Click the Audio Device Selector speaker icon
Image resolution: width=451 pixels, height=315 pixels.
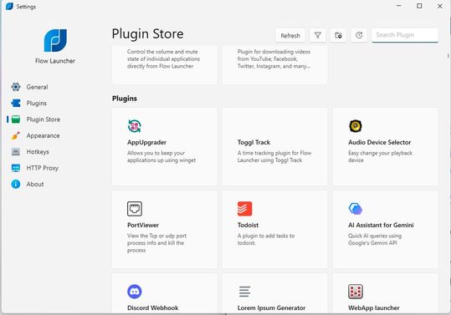click(x=356, y=126)
